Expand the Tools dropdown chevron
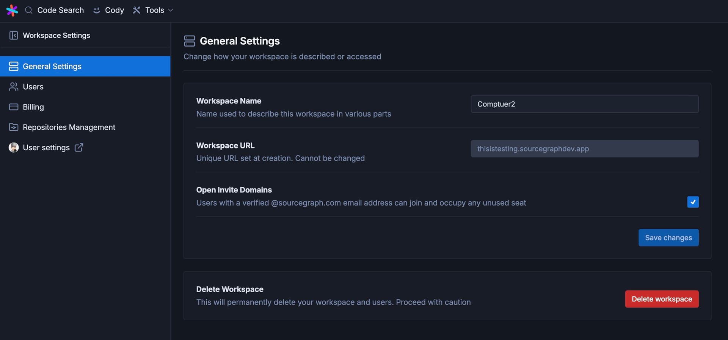728x340 pixels. click(171, 10)
